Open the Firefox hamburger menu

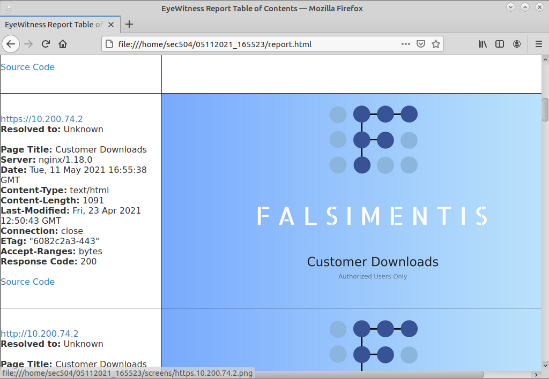(539, 44)
